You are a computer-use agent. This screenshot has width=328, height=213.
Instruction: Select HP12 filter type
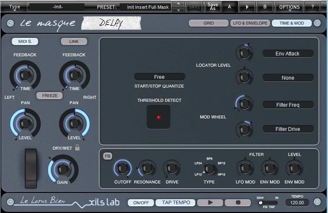(x=222, y=174)
